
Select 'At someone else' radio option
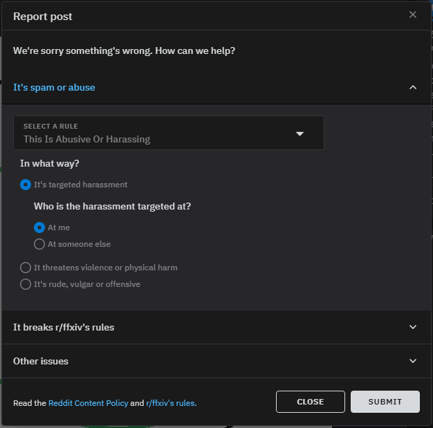[39, 244]
